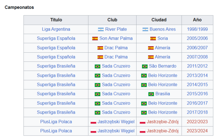Click the Argentina flag beside Buenos Aires
Screen dimensions: 223x139
(145, 29)
